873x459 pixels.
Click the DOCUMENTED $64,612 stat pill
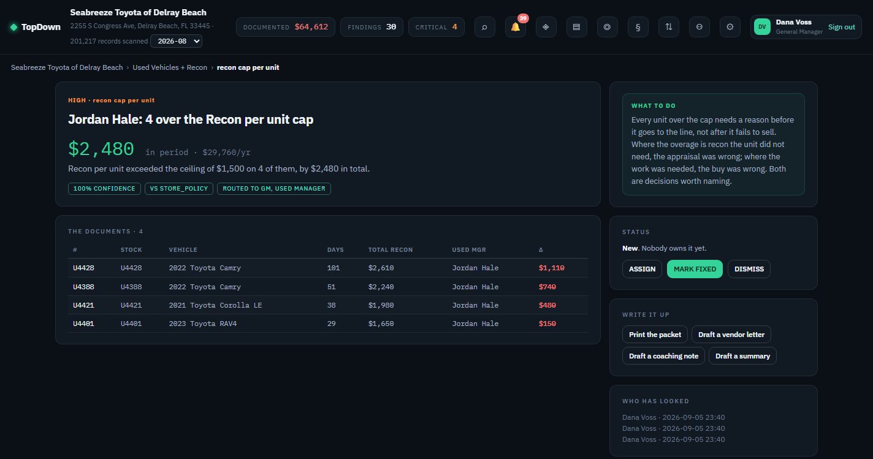click(x=286, y=27)
